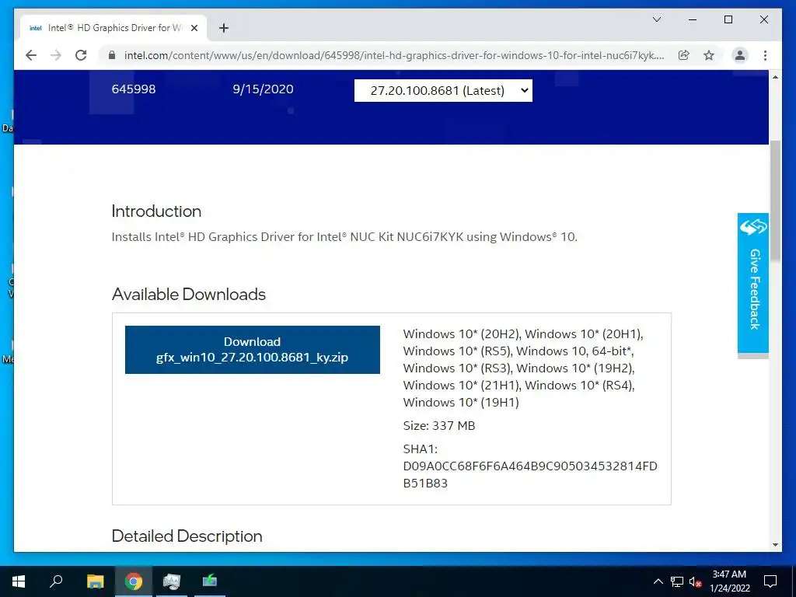Click the scrollbar down arrow
796x597 pixels.
(775, 545)
